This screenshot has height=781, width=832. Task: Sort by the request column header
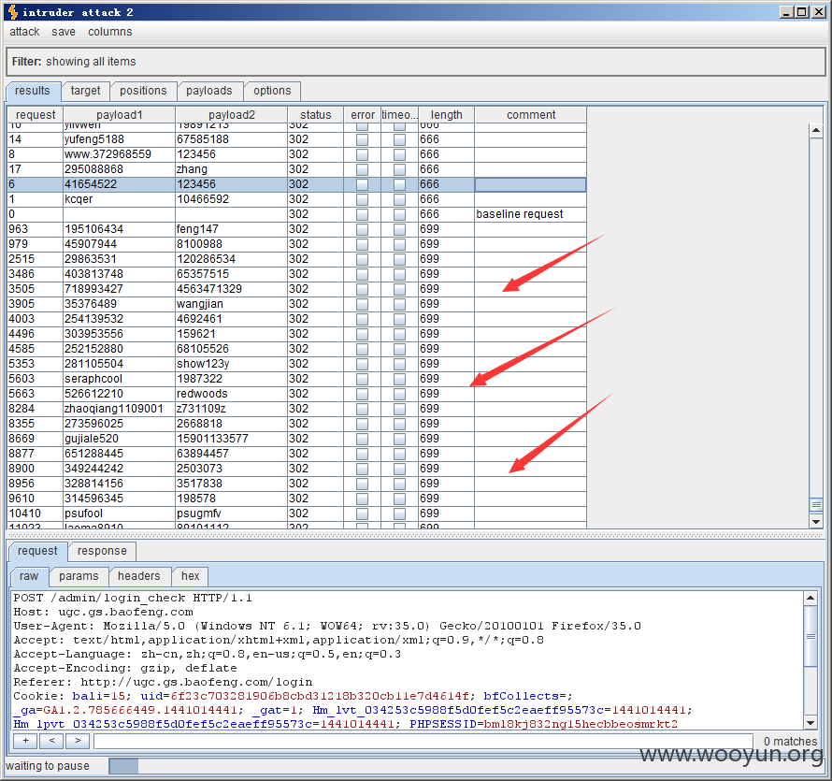(36, 115)
